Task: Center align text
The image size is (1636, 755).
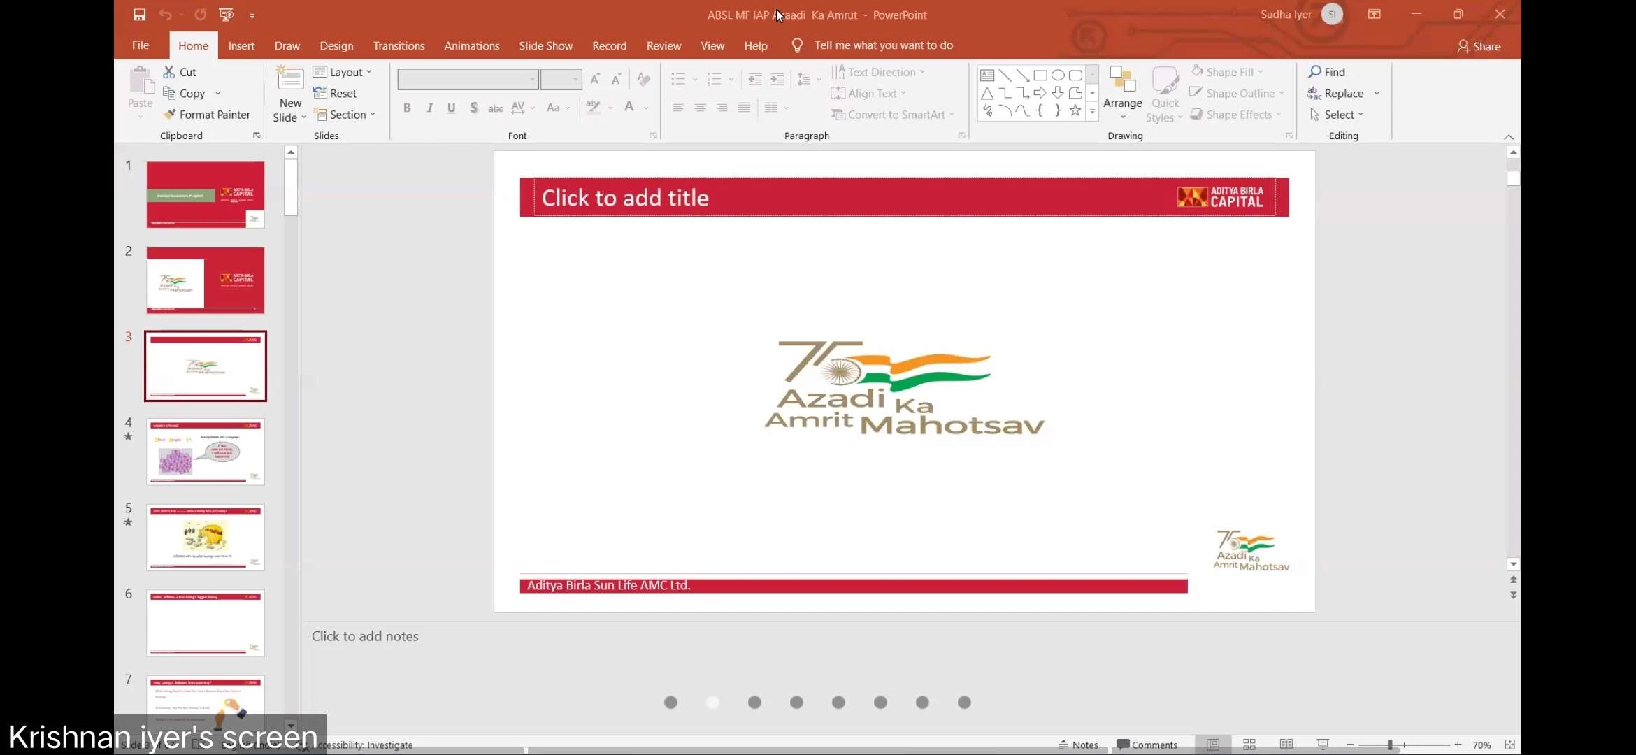Action: point(700,108)
